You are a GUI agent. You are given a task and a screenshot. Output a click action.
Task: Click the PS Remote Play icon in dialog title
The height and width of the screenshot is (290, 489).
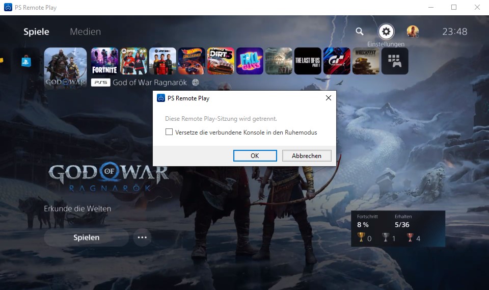click(161, 98)
